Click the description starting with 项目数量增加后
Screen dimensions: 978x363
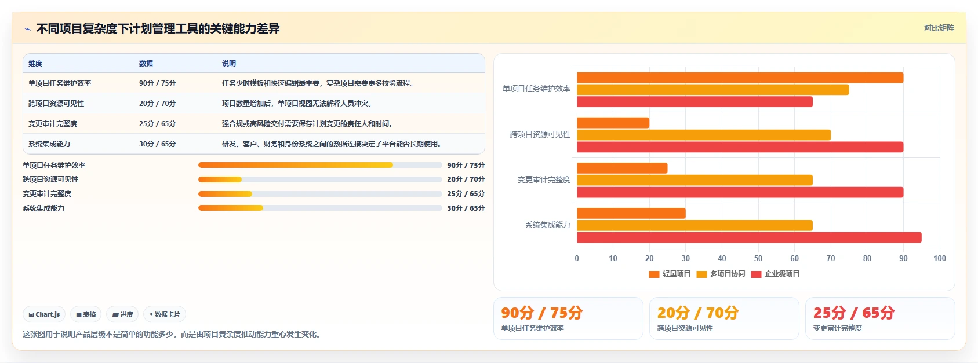click(297, 104)
